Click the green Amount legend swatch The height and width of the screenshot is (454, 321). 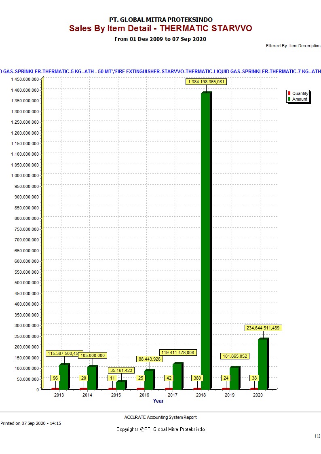289,99
